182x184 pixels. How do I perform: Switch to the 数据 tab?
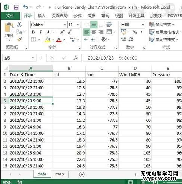pyautogui.click(x=92, y=16)
